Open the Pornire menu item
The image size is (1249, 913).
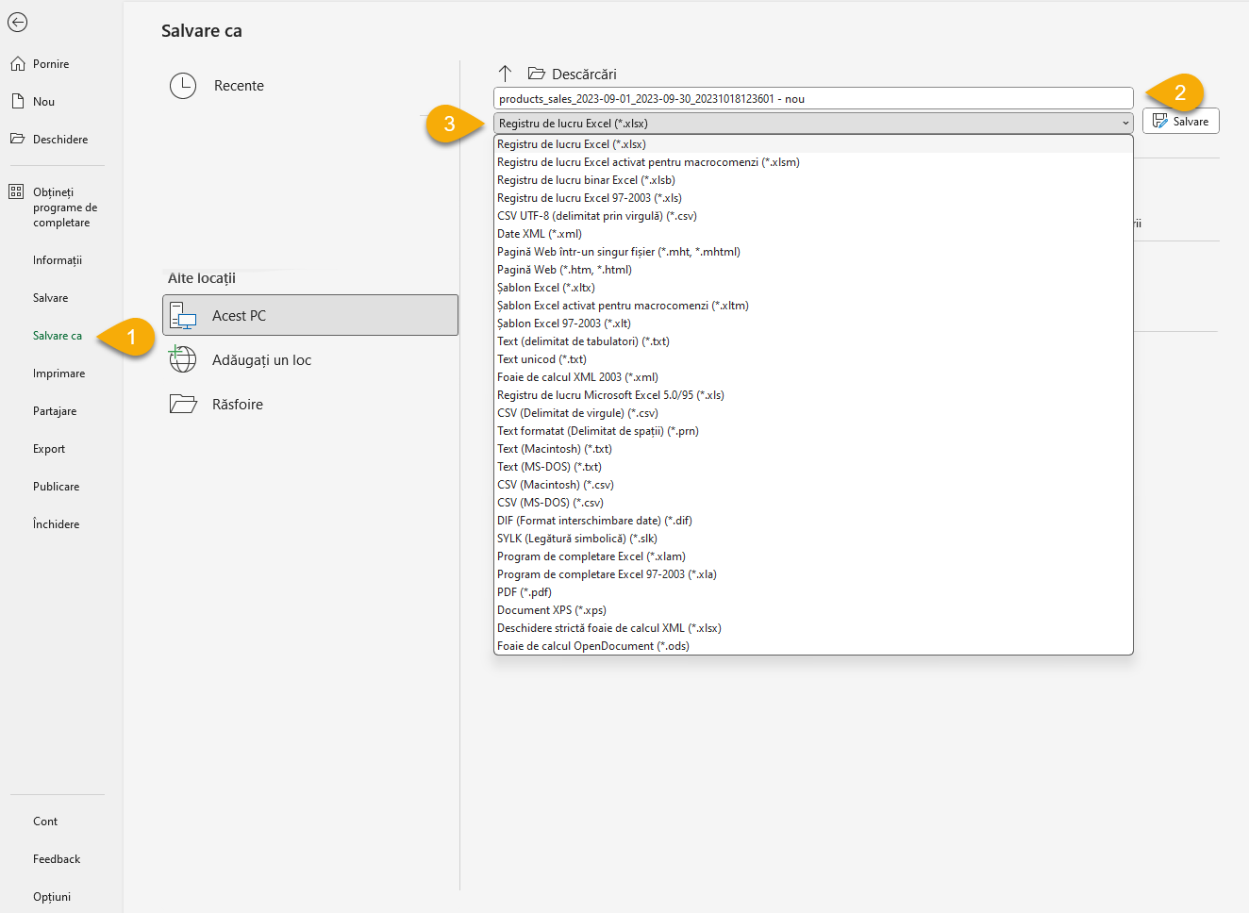[50, 63]
